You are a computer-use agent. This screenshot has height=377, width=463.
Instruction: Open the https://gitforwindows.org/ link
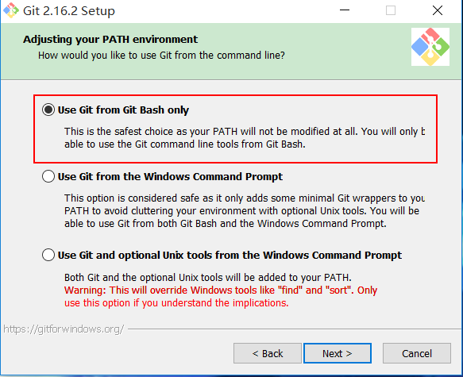(x=64, y=329)
